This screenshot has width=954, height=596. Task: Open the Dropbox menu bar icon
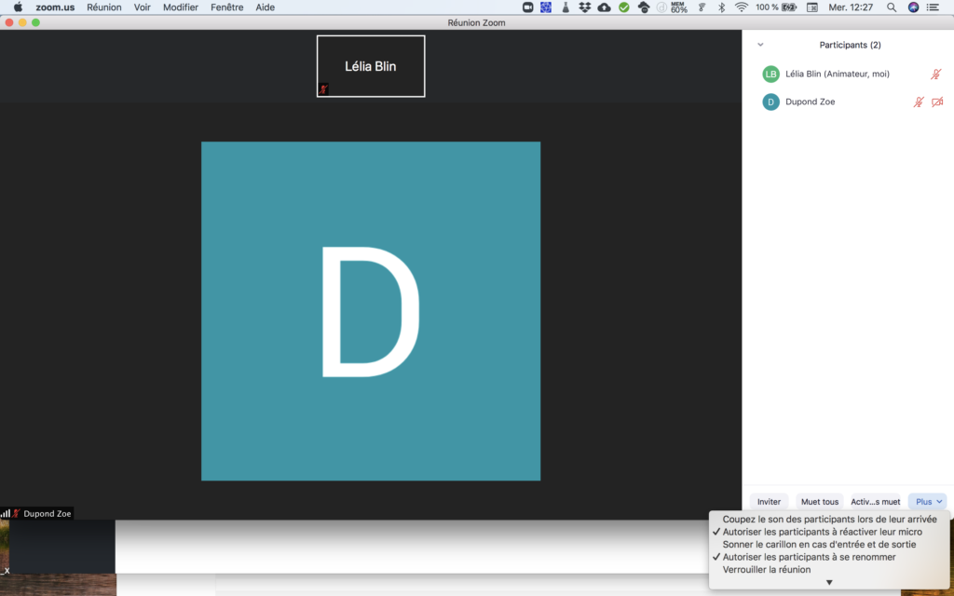(585, 7)
